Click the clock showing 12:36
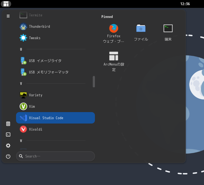This screenshot has width=204, height=185. click(x=185, y=4)
